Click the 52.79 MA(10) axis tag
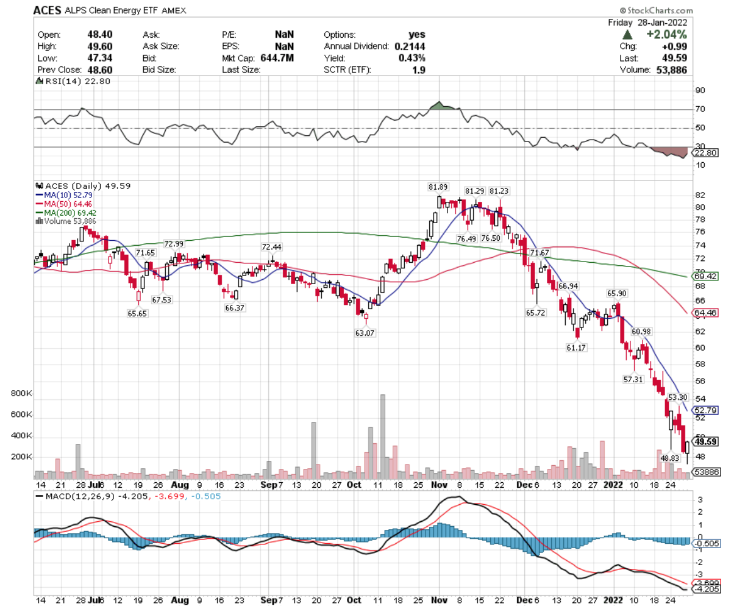 click(x=705, y=410)
